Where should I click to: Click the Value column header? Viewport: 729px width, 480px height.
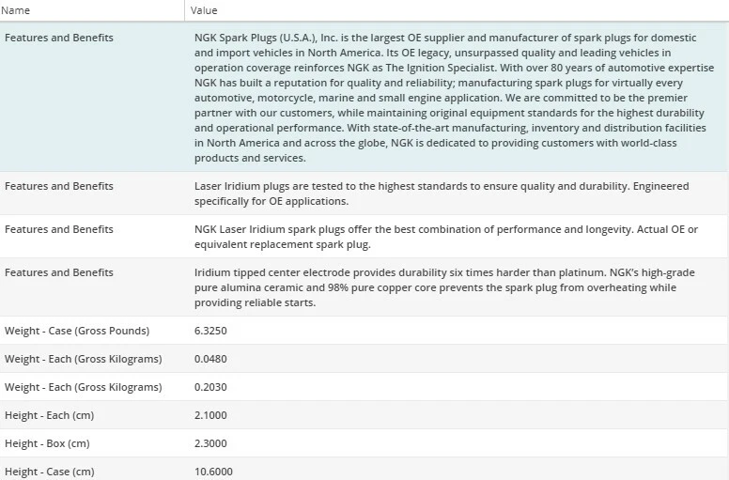click(x=204, y=10)
